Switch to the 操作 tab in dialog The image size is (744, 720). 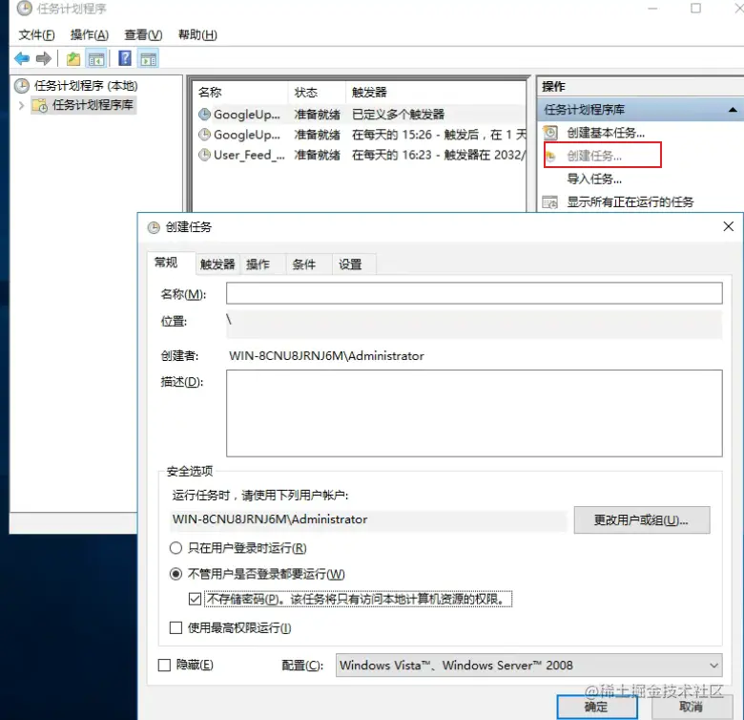click(258, 265)
